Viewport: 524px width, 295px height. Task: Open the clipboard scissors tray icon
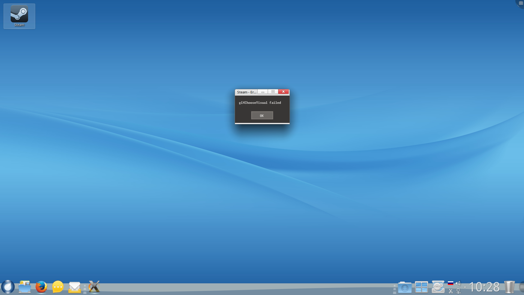click(451, 291)
